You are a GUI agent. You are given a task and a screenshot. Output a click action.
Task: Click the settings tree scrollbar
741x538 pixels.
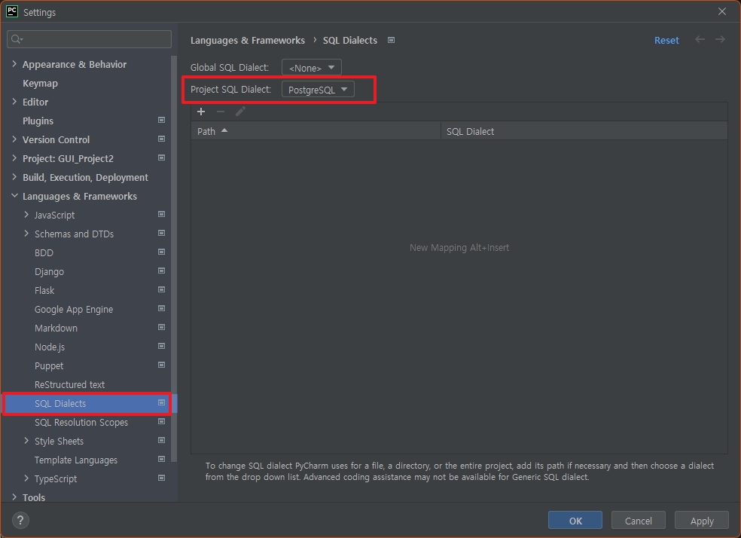tap(174, 258)
